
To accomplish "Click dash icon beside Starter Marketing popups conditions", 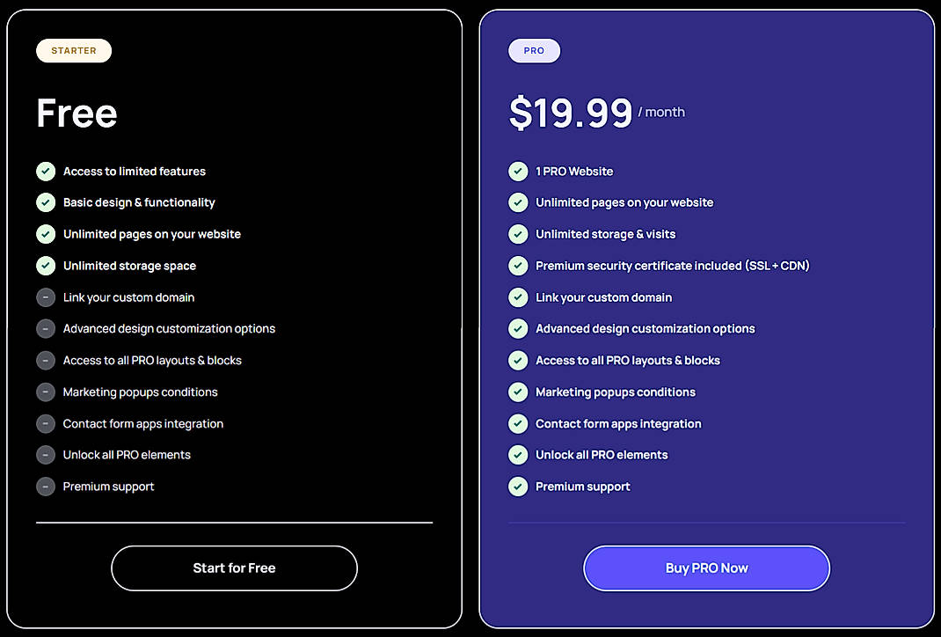I will point(46,392).
